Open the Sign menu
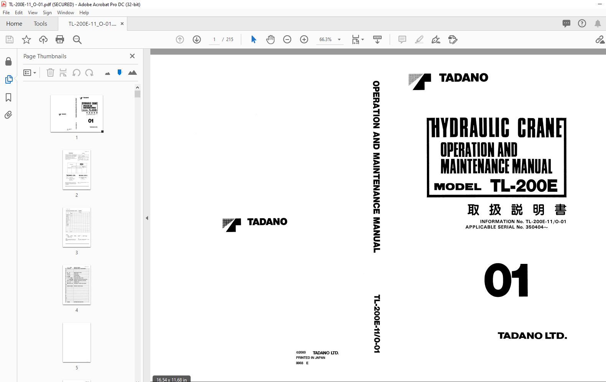Image resolution: width=606 pixels, height=382 pixels. click(47, 13)
